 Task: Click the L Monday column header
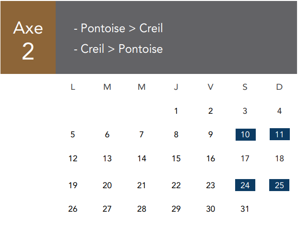(73, 87)
